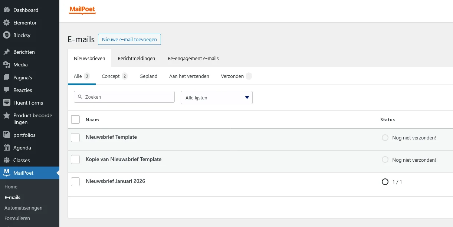Image resolution: width=453 pixels, height=227 pixels.
Task: Select the Nieuwsbrief Januari 2026 checkbox
Action: click(x=75, y=182)
